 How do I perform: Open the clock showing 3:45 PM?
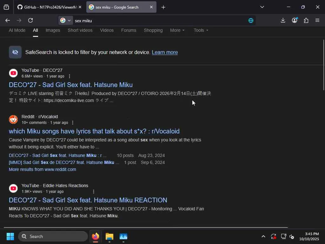309,236
